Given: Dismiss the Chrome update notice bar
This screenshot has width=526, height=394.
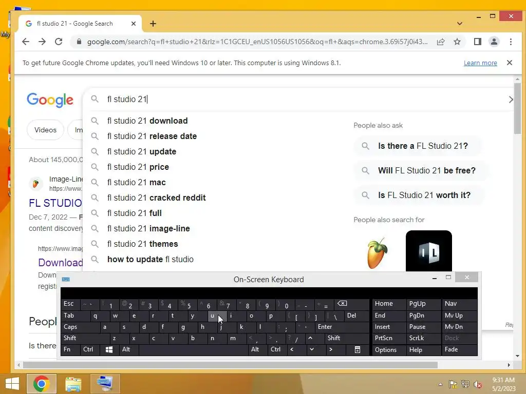Looking at the screenshot, I should click(509, 63).
